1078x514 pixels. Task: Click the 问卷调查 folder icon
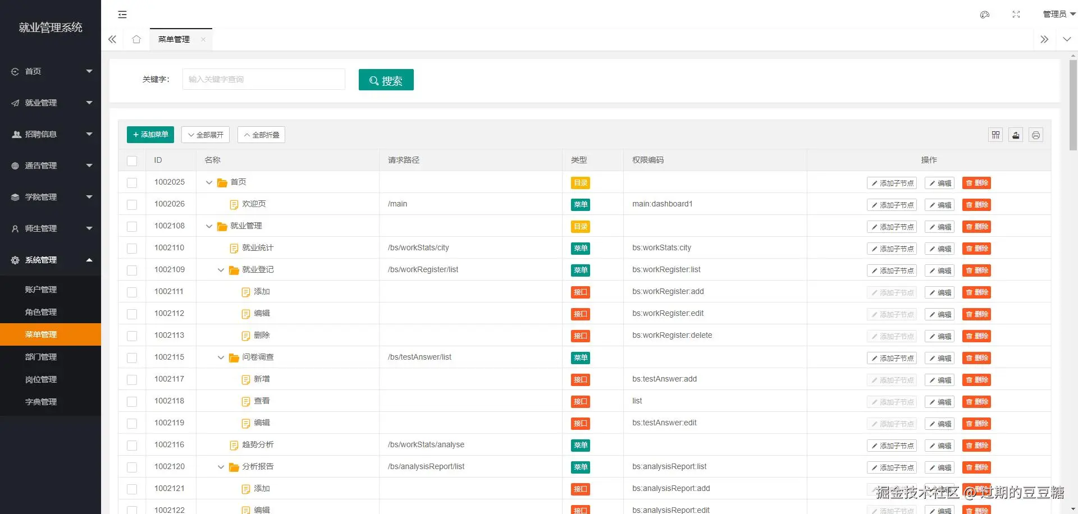234,357
